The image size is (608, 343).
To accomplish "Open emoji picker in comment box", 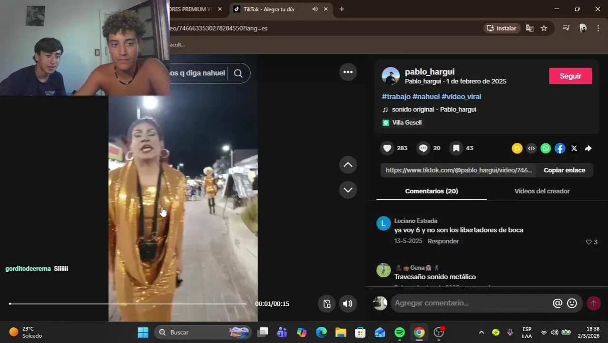I will point(572,303).
